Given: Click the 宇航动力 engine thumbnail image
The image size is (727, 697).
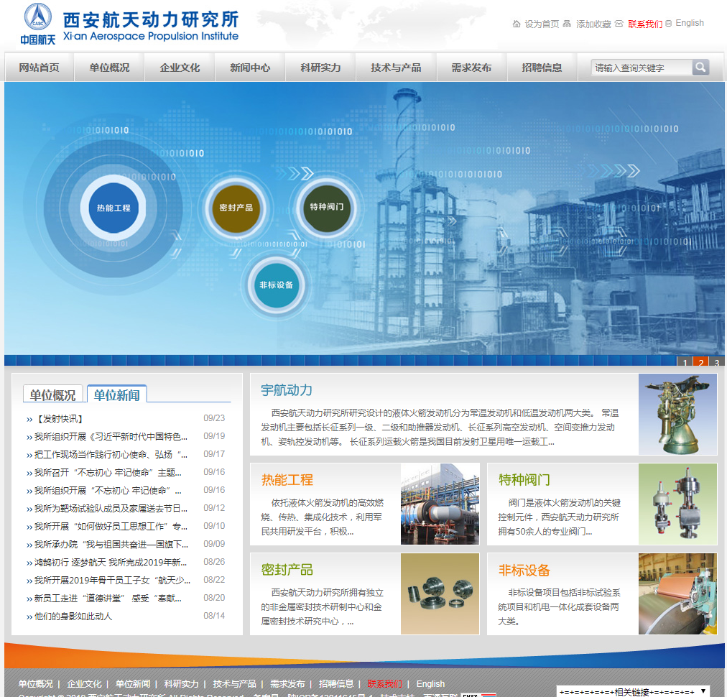Looking at the screenshot, I should 676,415.
